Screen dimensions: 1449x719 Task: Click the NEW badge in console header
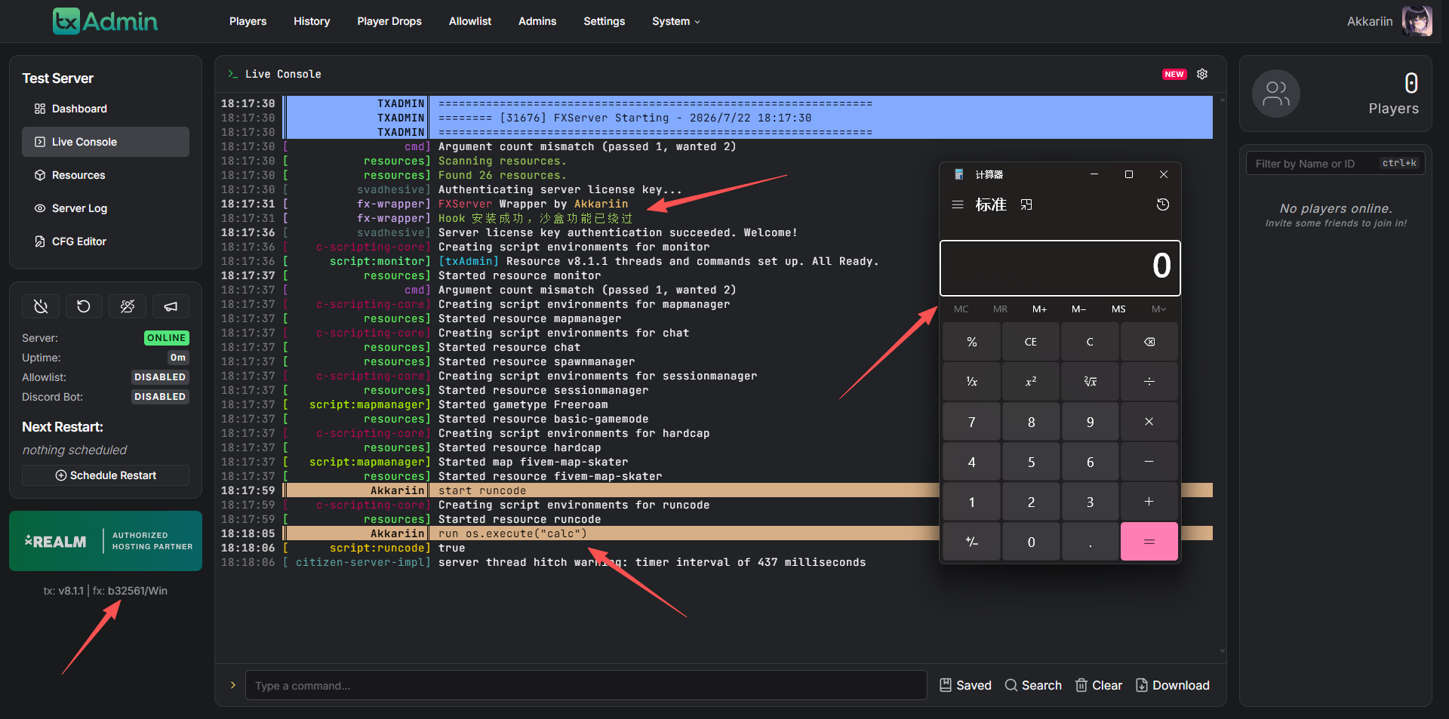[x=1174, y=74]
